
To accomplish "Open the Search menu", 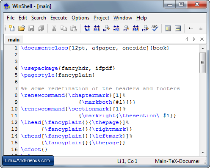I will [39, 18].
